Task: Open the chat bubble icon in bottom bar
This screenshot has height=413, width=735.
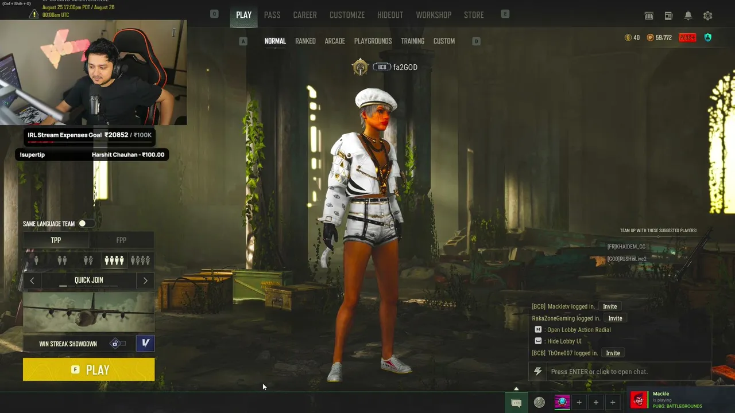Action: tap(516, 403)
